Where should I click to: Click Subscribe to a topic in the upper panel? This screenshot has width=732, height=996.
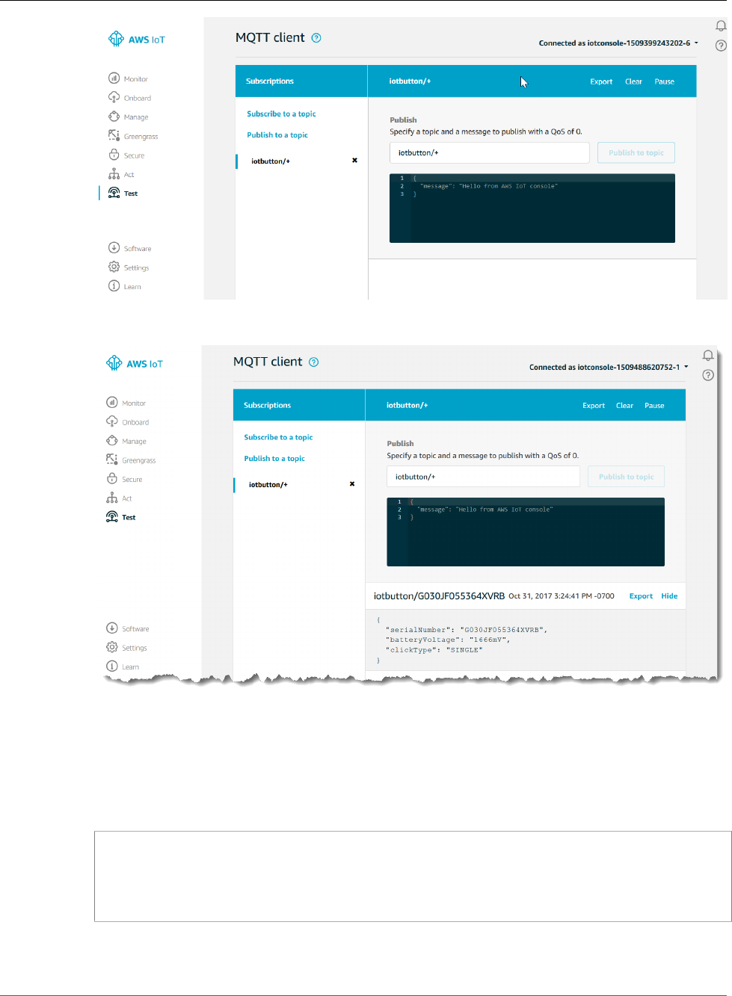(281, 114)
